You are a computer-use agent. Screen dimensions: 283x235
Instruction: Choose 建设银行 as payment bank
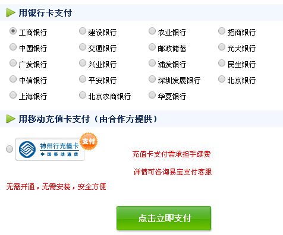click(83, 31)
